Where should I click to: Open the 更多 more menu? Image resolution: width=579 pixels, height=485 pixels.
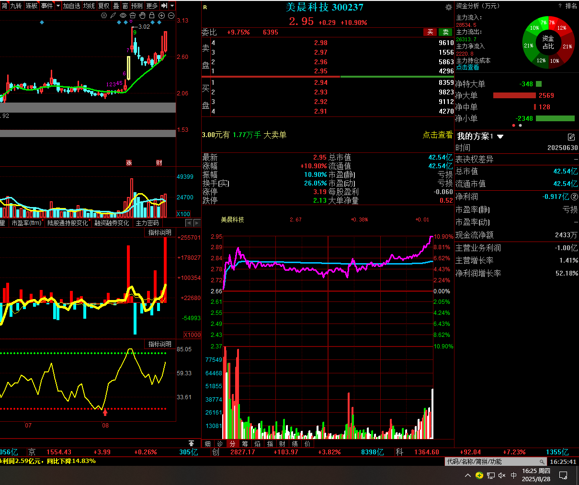pyautogui.click(x=152, y=6)
